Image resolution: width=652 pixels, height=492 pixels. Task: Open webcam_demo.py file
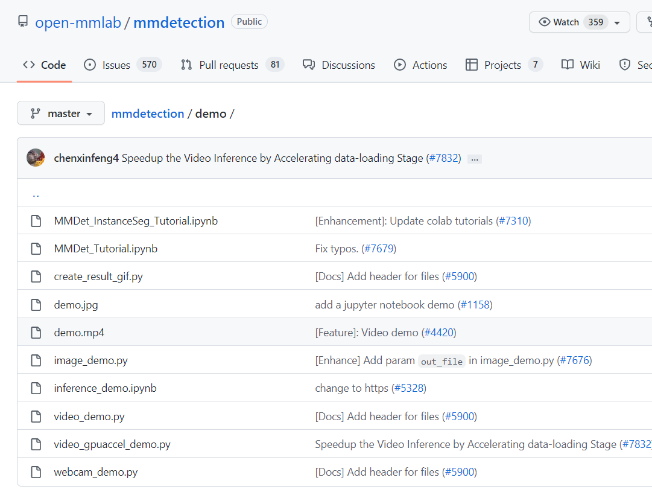(x=96, y=473)
